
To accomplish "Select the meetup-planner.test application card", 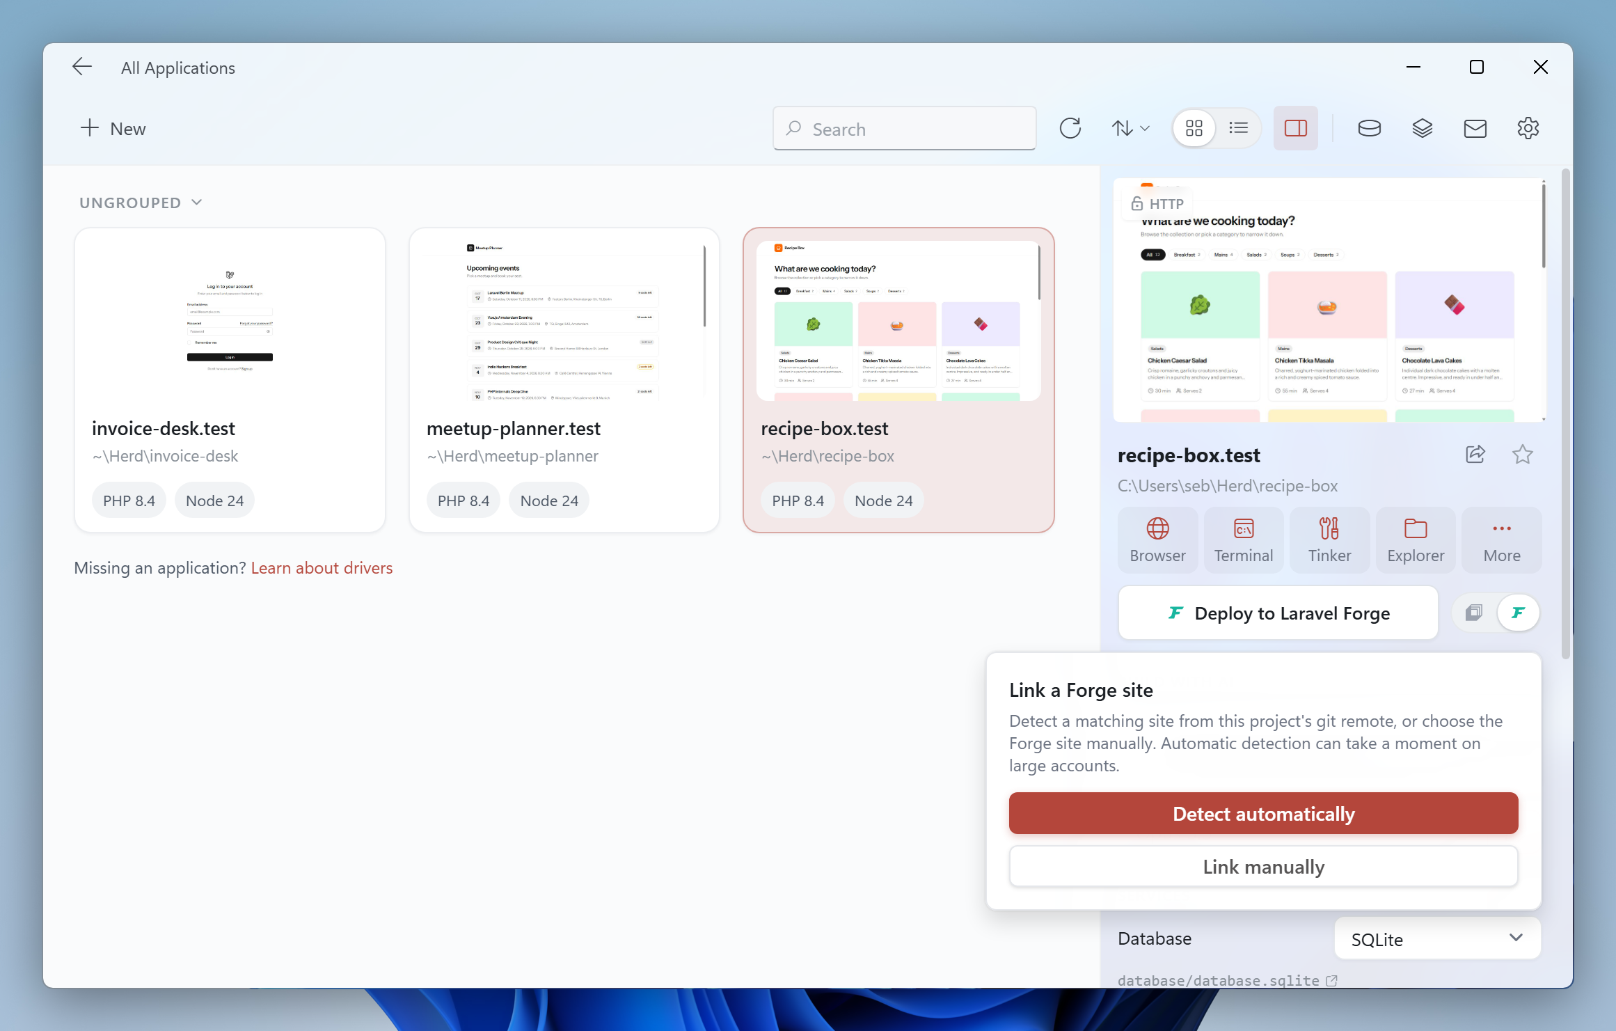I will point(564,380).
